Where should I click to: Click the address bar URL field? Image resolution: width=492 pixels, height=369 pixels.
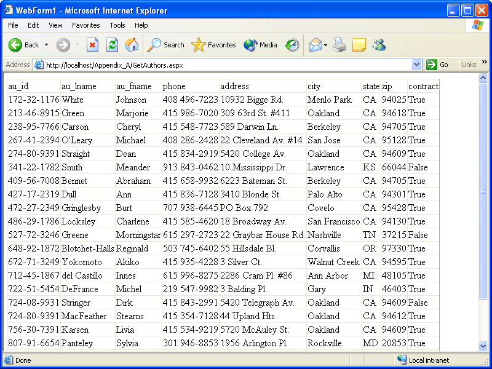click(228, 65)
